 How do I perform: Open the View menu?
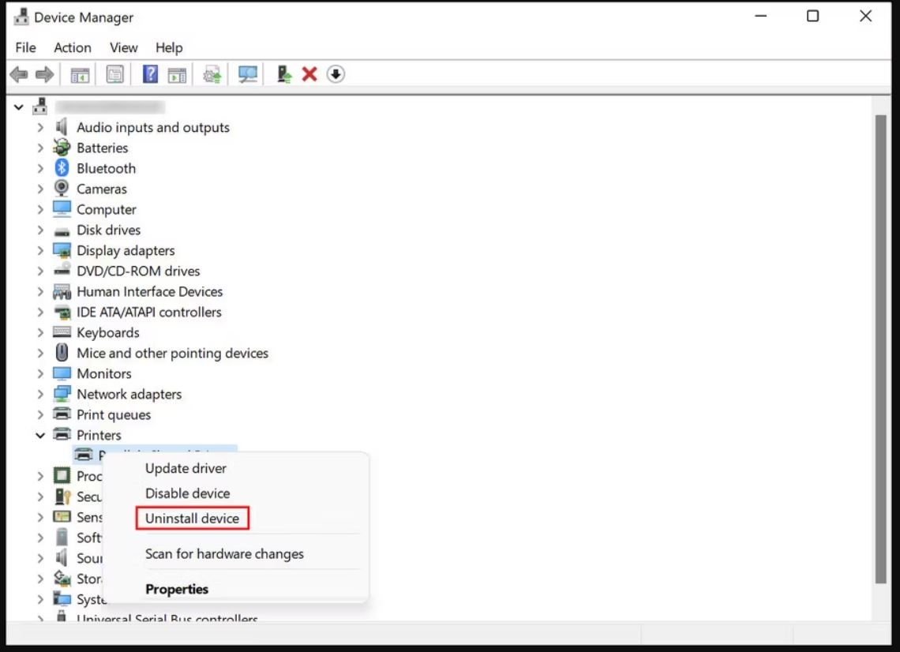pos(124,47)
